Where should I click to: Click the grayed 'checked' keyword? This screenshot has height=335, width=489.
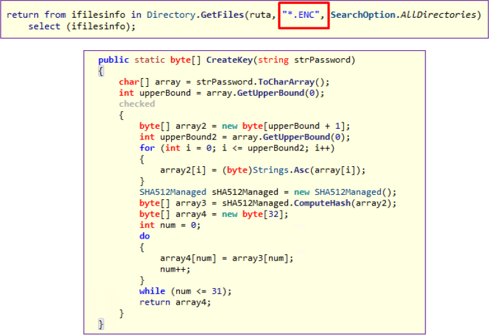pos(137,104)
